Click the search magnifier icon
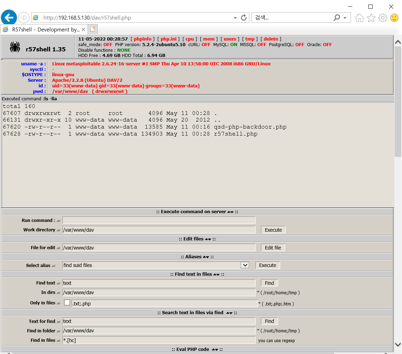 [337, 18]
